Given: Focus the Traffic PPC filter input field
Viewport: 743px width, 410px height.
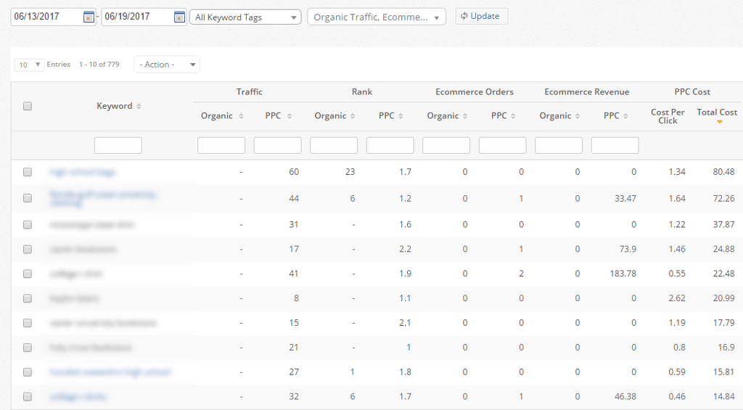Looking at the screenshot, I should (278, 146).
